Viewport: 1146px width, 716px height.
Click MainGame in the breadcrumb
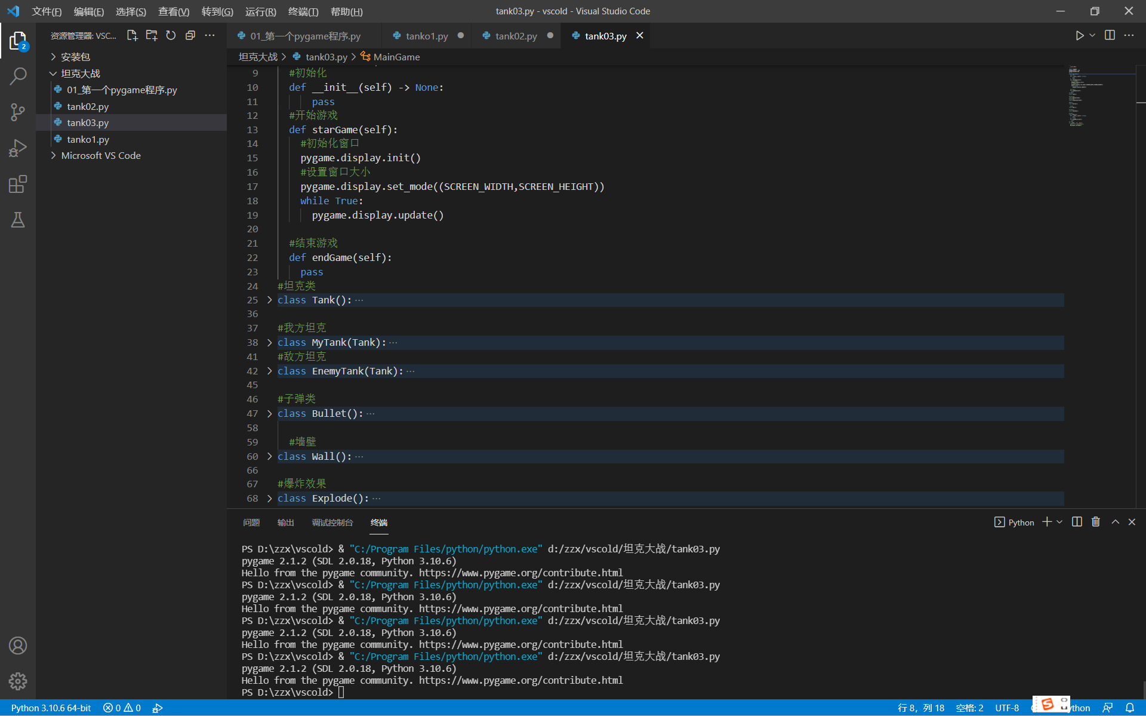point(396,57)
